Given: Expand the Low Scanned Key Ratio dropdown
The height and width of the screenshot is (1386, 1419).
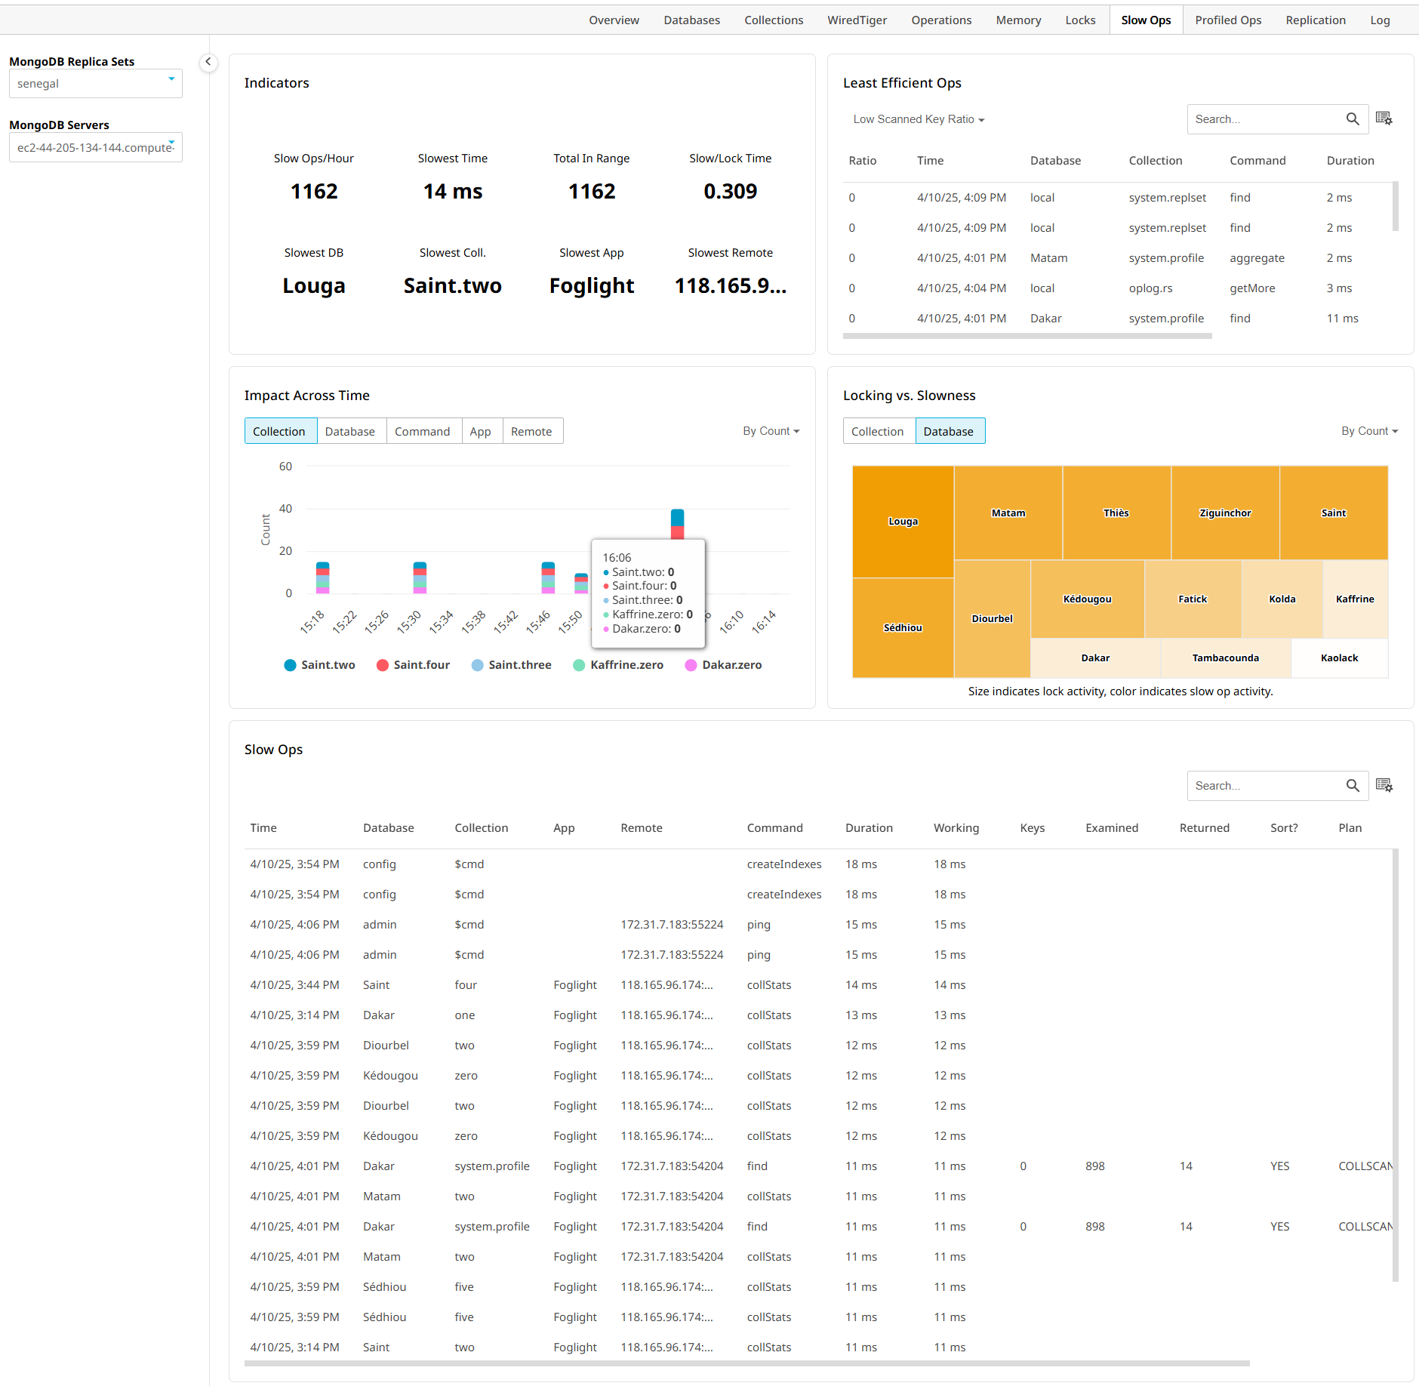Looking at the screenshot, I should pos(918,119).
